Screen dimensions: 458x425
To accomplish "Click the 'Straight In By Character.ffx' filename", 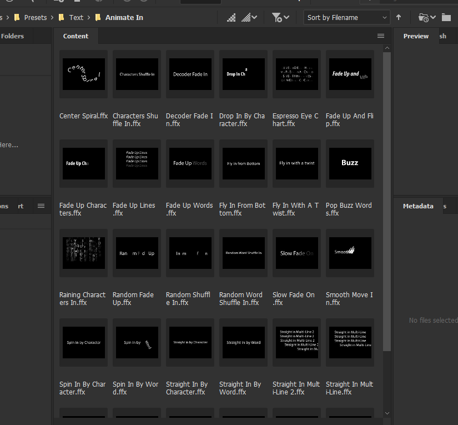I will pos(187,388).
